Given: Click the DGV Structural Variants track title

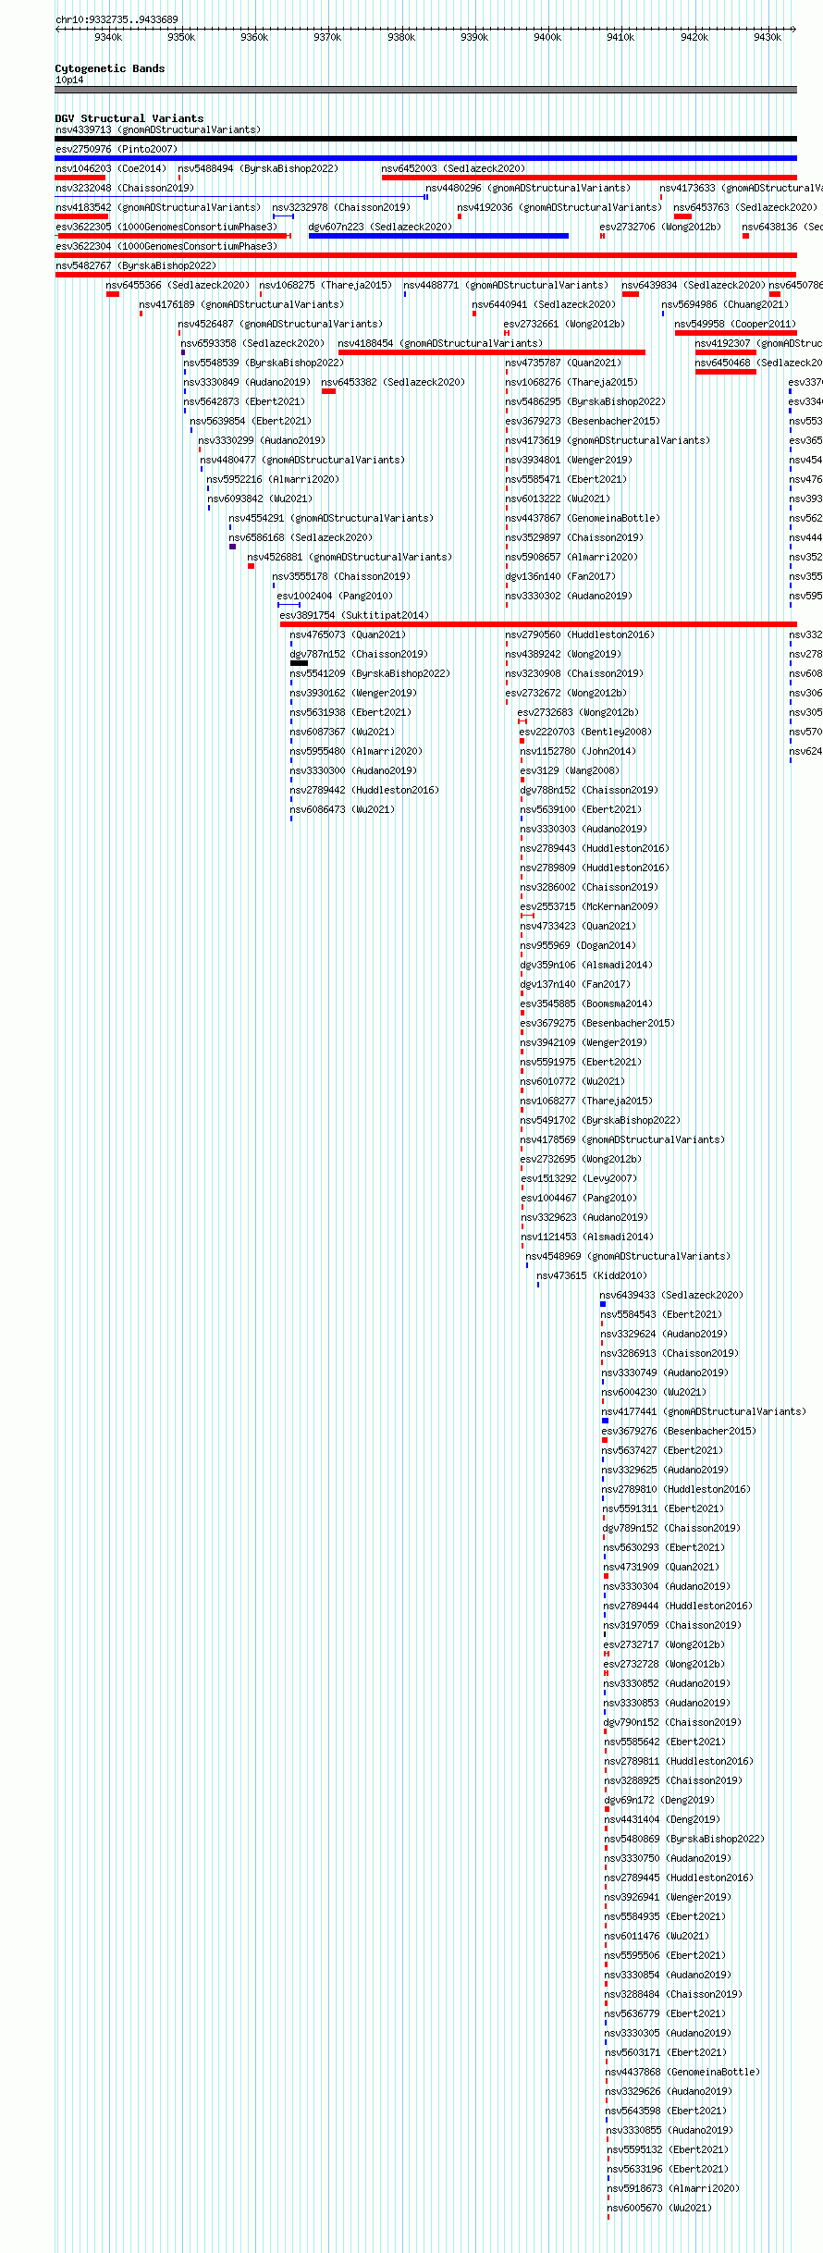Looking at the screenshot, I should tap(129, 118).
